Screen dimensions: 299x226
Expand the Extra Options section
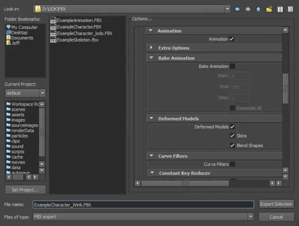coord(151,47)
